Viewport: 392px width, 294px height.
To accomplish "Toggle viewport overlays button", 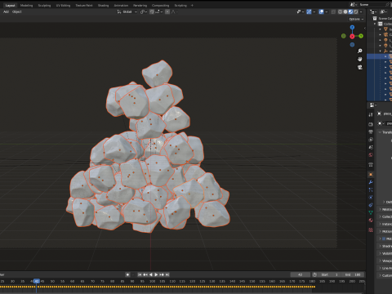I will tap(321, 11).
